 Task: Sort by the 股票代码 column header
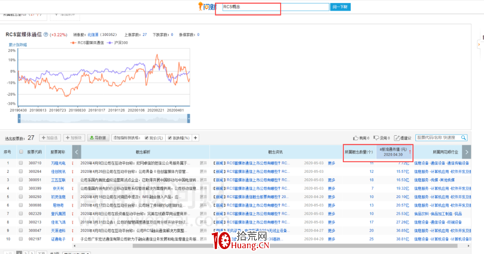34,152
